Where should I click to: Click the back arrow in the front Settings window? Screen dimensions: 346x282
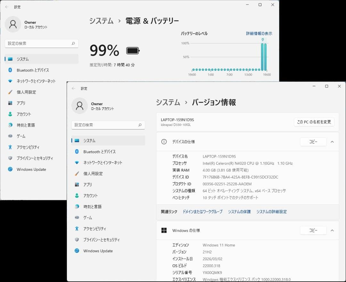pos(73,88)
